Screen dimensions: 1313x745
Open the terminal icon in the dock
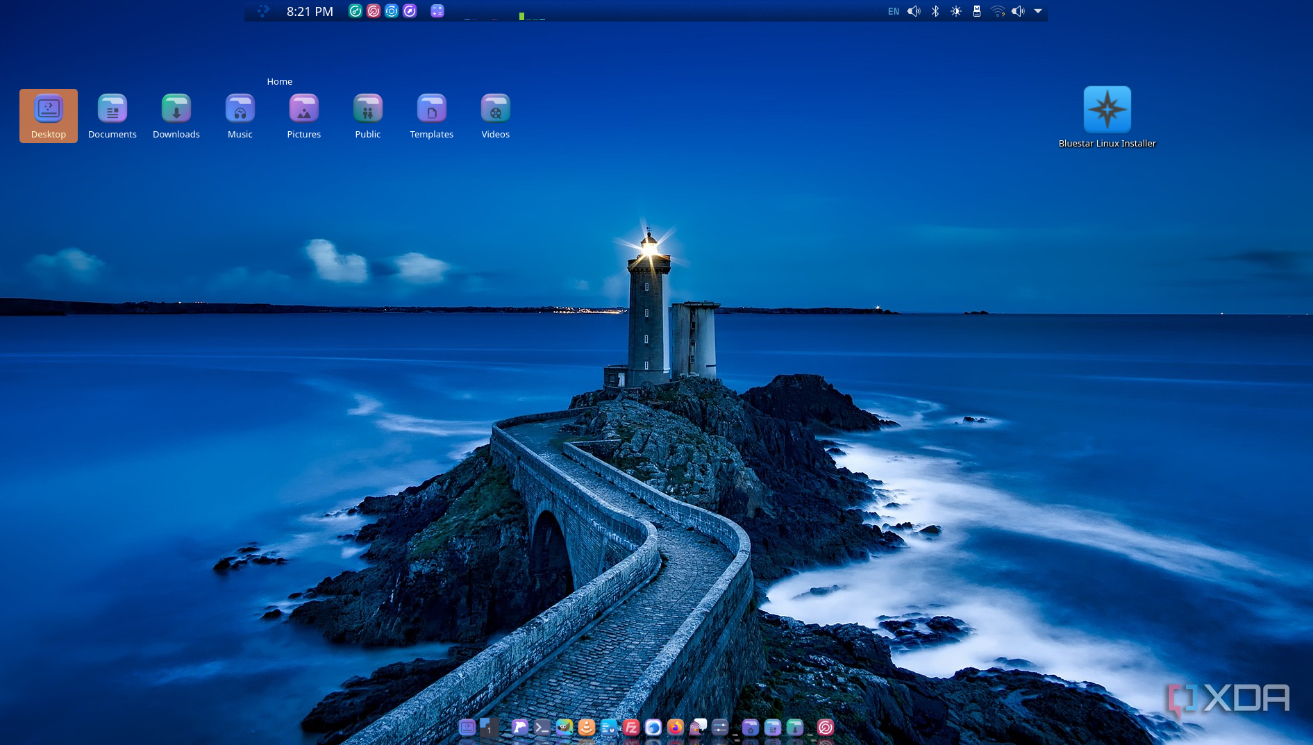(542, 727)
